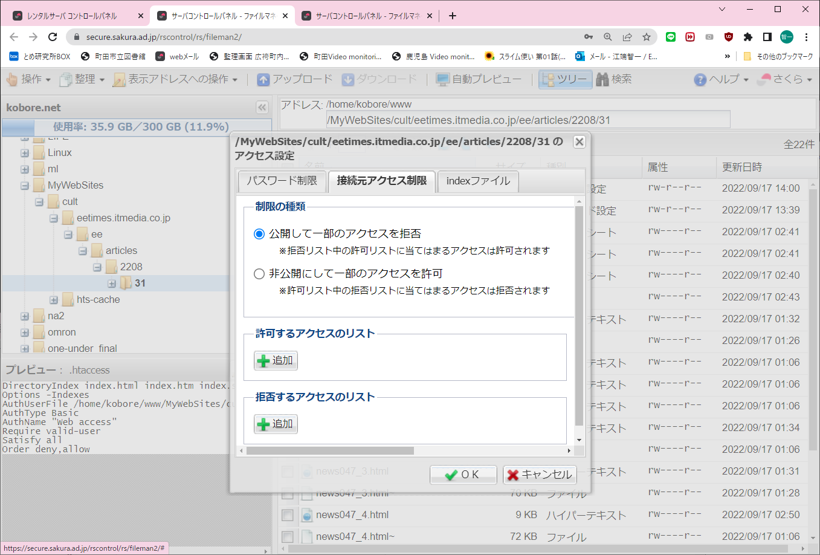Image resolution: width=820 pixels, height=555 pixels.
Task: Switch to the indexファイル tab
Action: [478, 181]
